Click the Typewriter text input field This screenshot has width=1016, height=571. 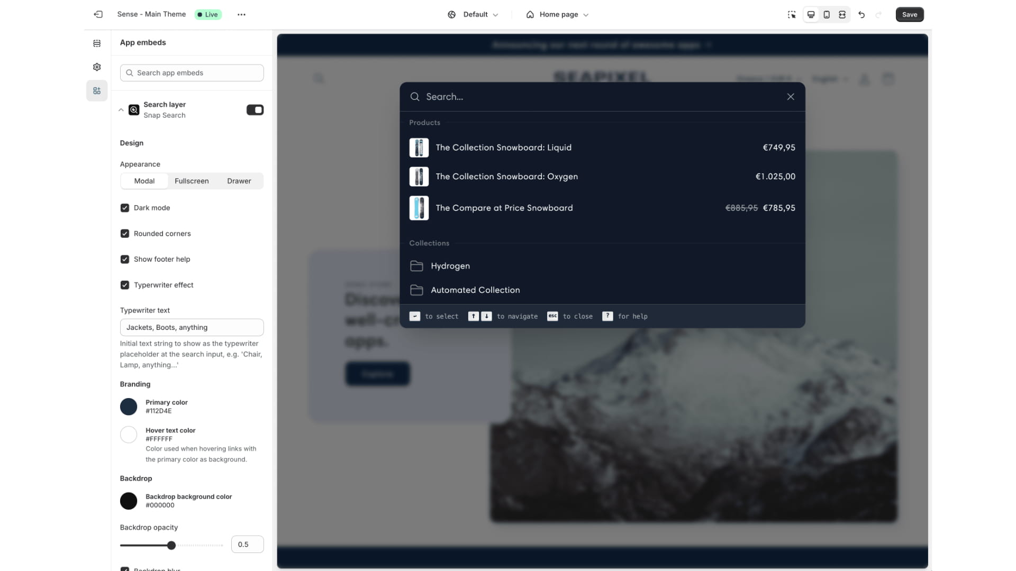[x=191, y=327]
